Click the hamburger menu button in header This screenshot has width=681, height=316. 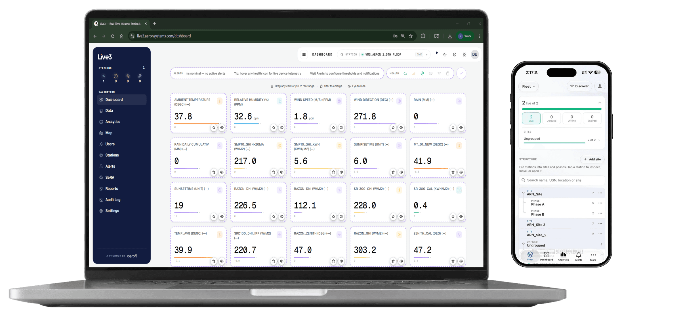point(304,54)
